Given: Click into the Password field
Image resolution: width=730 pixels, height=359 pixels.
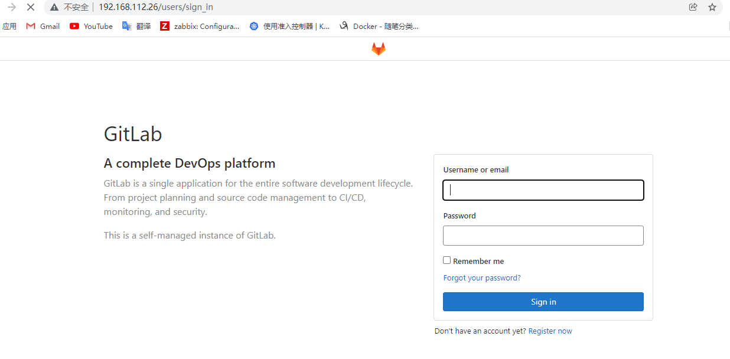Looking at the screenshot, I should (x=543, y=236).
